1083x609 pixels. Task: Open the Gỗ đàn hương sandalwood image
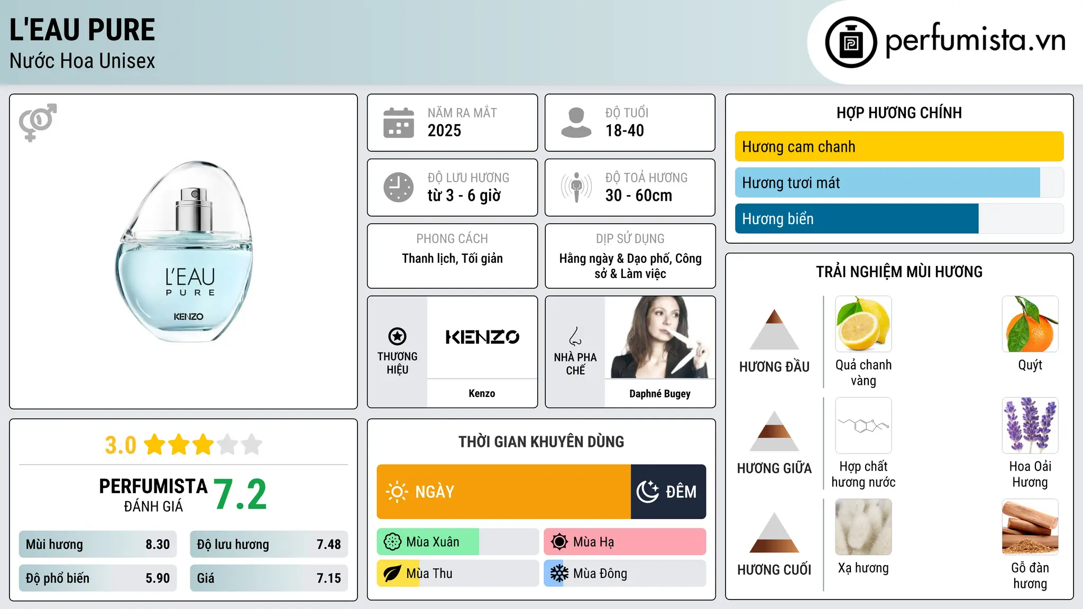point(1030,527)
